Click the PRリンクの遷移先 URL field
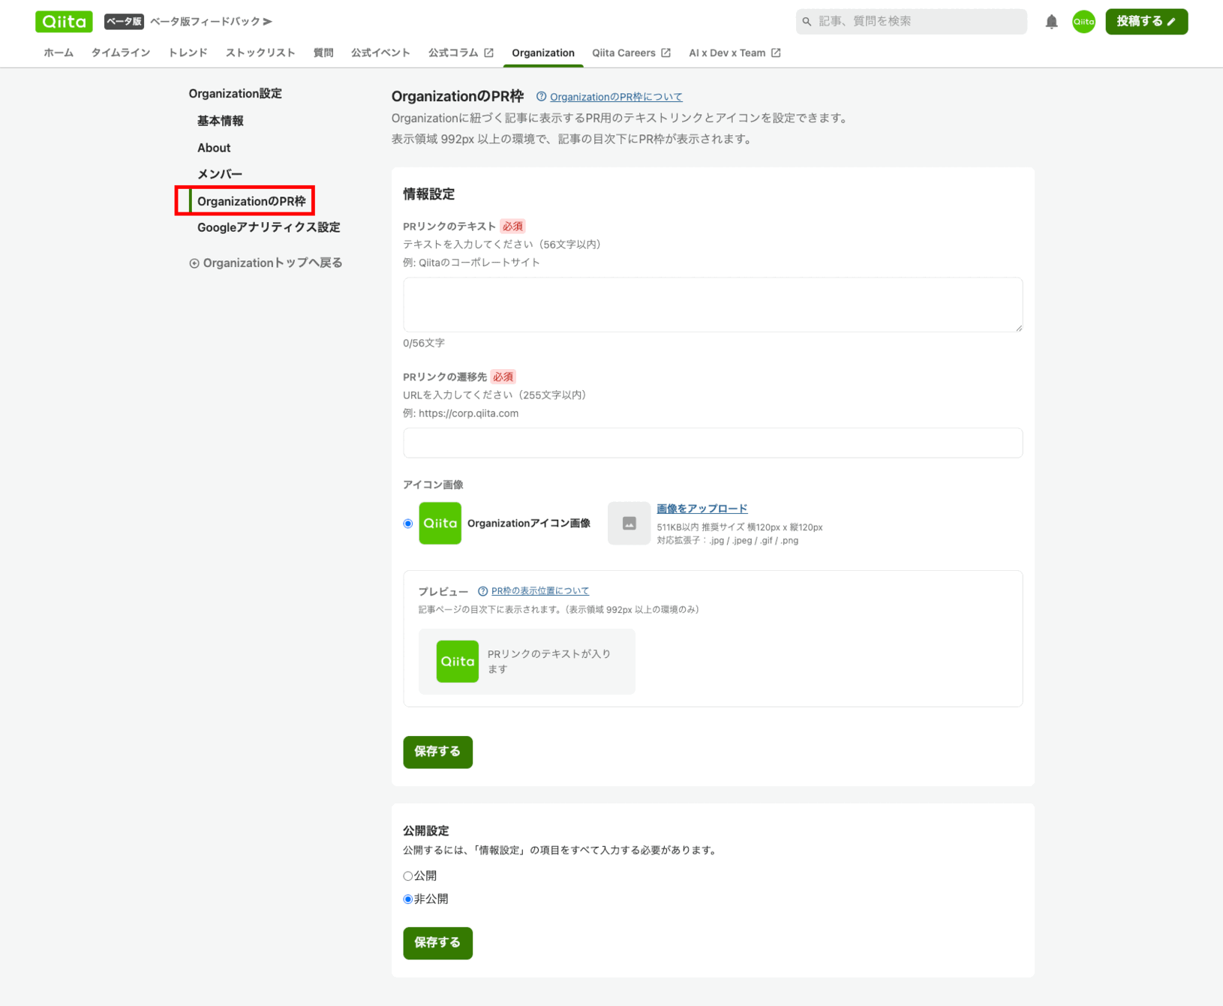The width and height of the screenshot is (1223, 1006). pos(713,443)
